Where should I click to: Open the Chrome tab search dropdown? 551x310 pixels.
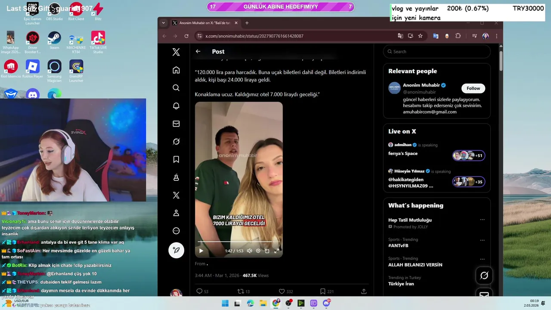coord(163,23)
